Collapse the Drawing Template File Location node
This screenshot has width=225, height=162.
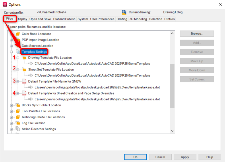point(18,58)
